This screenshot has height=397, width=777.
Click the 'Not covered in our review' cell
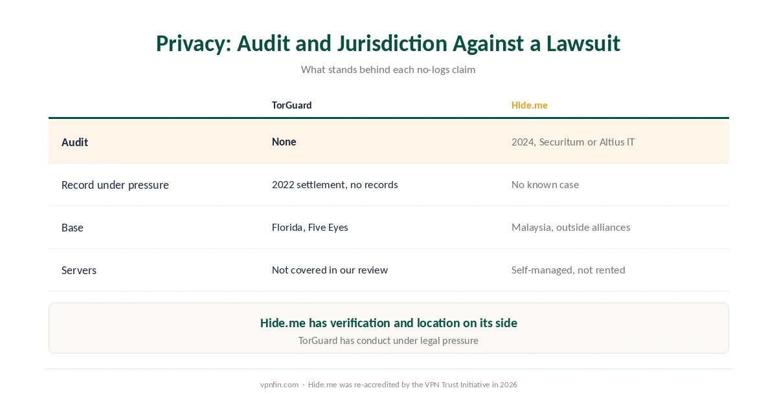click(330, 270)
